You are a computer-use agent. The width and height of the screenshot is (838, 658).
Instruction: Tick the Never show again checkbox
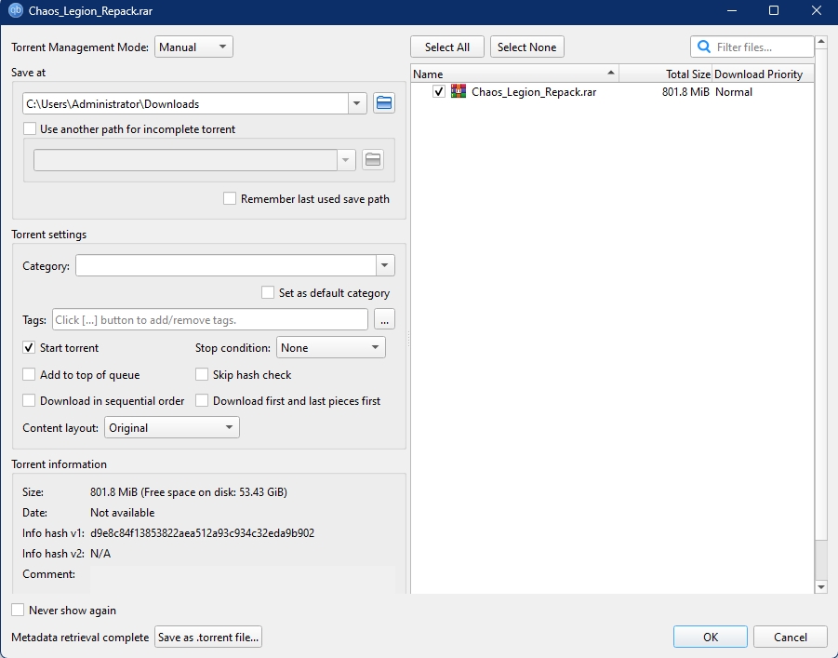pos(18,610)
